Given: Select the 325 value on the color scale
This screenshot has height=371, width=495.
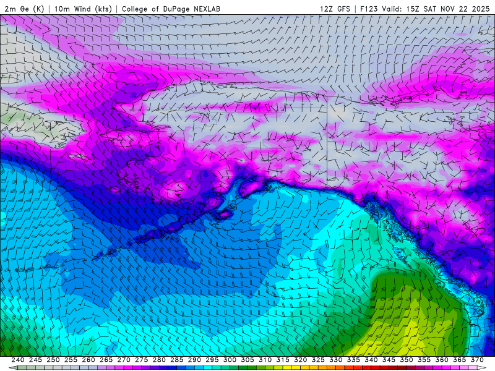Looking at the screenshot, I should (318, 360).
